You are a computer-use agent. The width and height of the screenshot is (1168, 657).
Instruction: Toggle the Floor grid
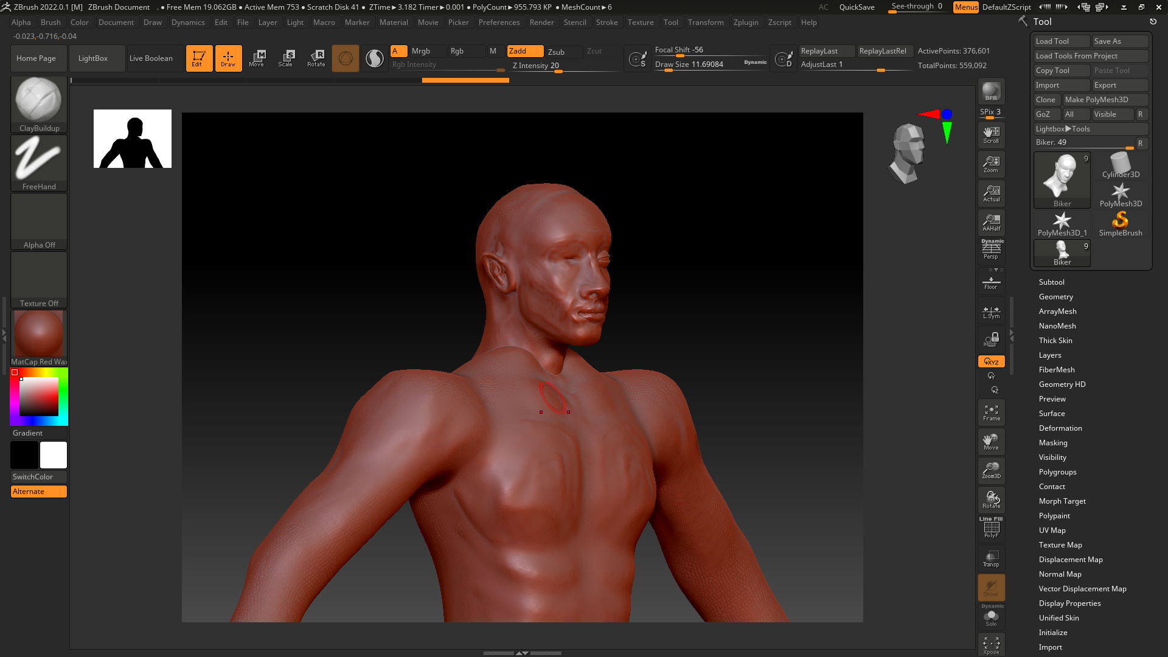coord(991,282)
